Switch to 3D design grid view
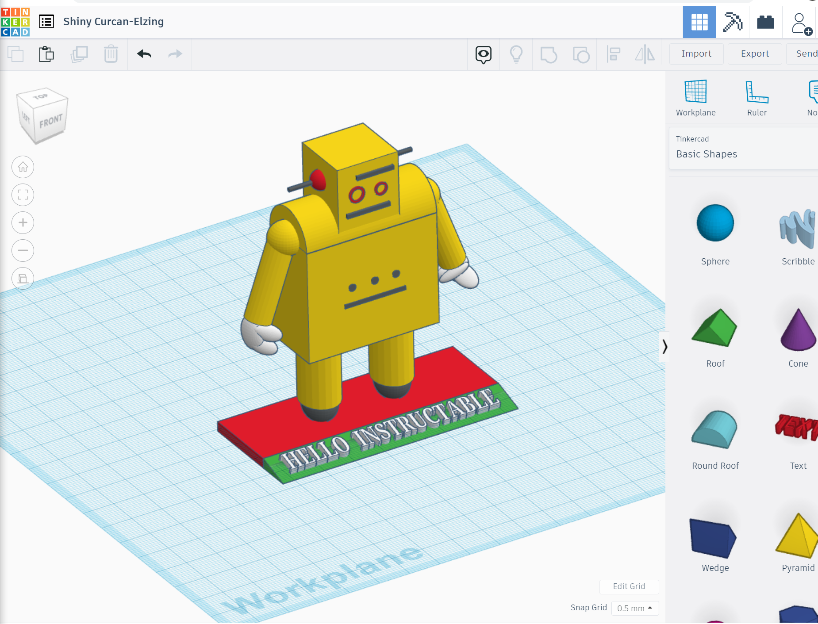This screenshot has height=624, width=818. [699, 22]
